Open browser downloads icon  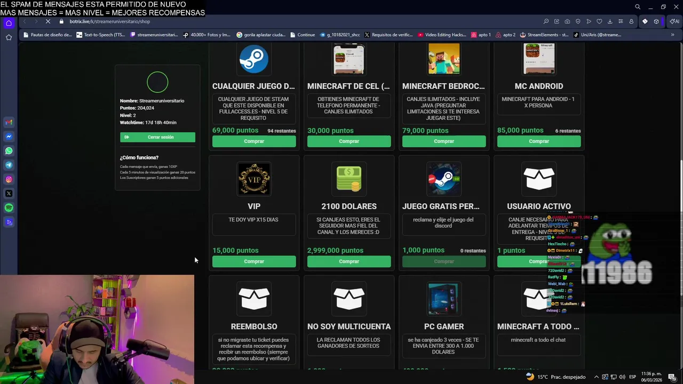(x=610, y=21)
